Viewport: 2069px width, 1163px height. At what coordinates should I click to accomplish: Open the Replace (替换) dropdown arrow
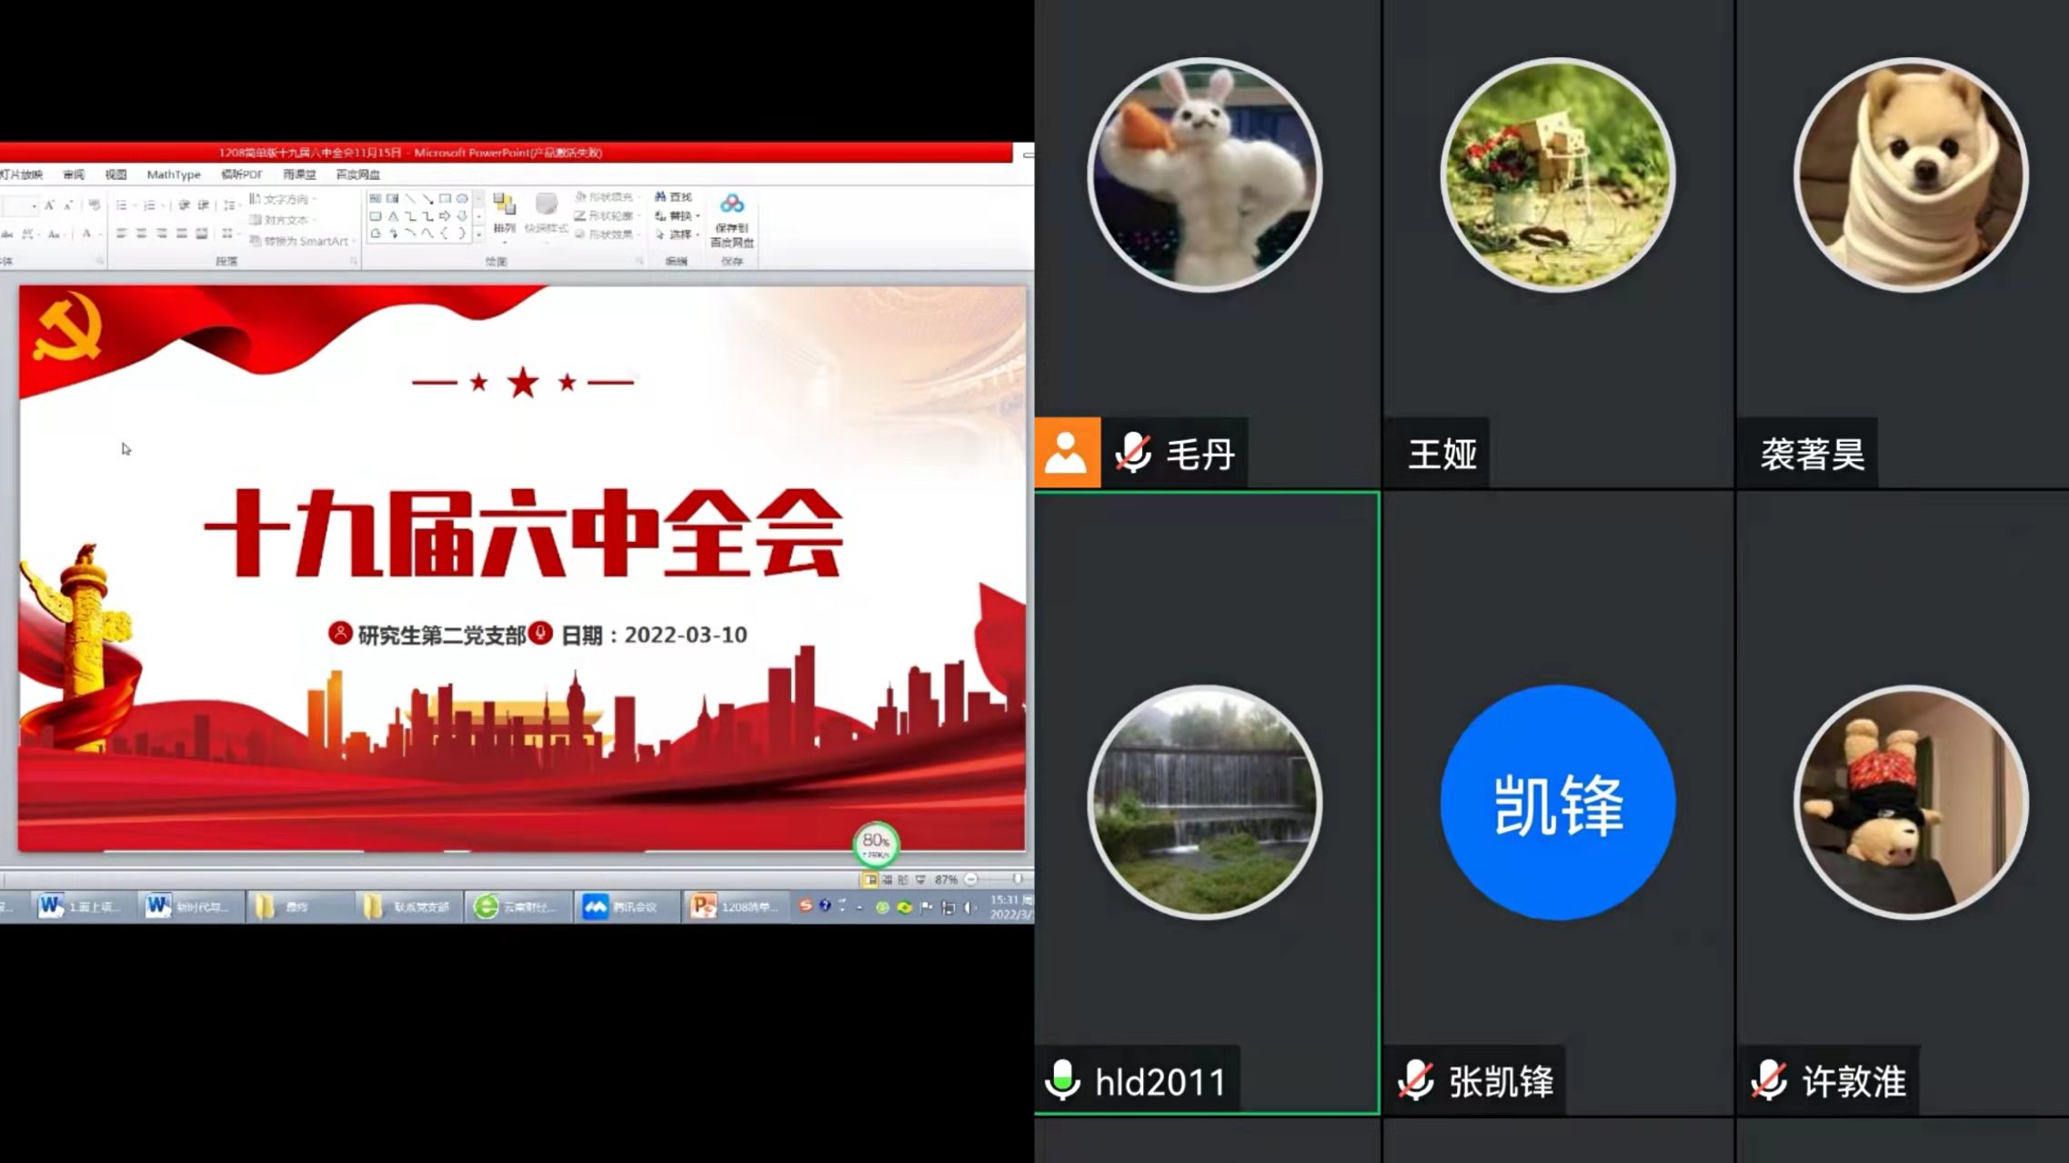tap(698, 216)
